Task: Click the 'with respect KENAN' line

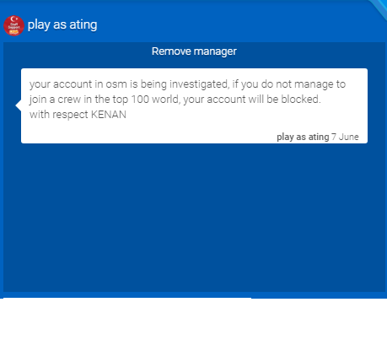Action: click(78, 115)
